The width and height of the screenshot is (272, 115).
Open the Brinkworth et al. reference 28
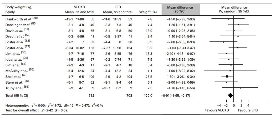(35, 18)
